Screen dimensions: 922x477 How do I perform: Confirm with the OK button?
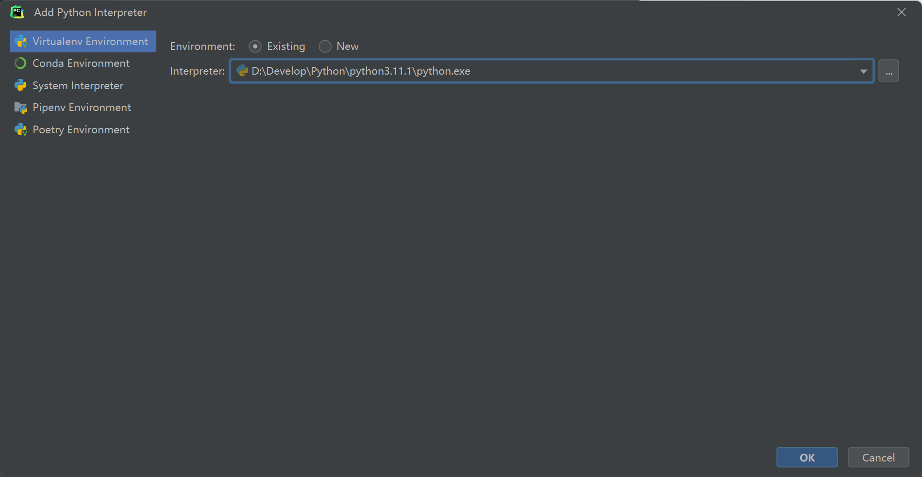point(807,458)
